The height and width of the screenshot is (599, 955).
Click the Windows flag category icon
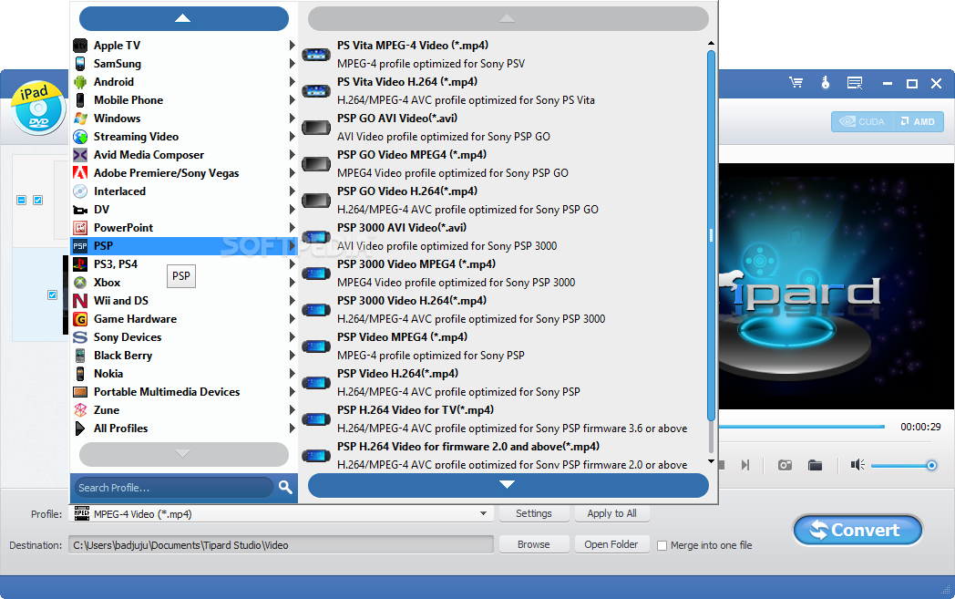coord(80,119)
